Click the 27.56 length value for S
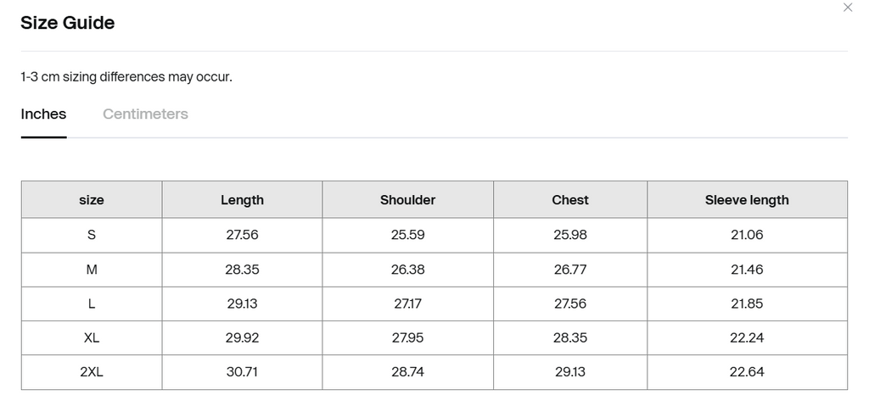Viewport: 869px width, 401px height. pyautogui.click(x=242, y=235)
